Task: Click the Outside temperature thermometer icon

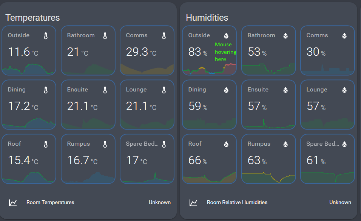Action: click(46, 36)
